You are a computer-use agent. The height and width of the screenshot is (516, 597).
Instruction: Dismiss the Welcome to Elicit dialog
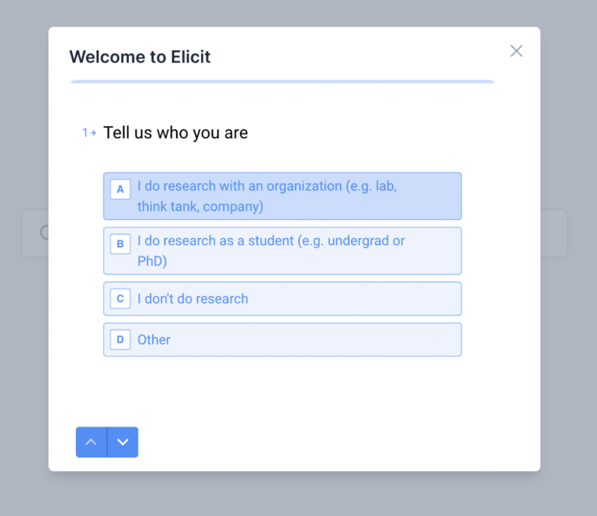pos(517,51)
